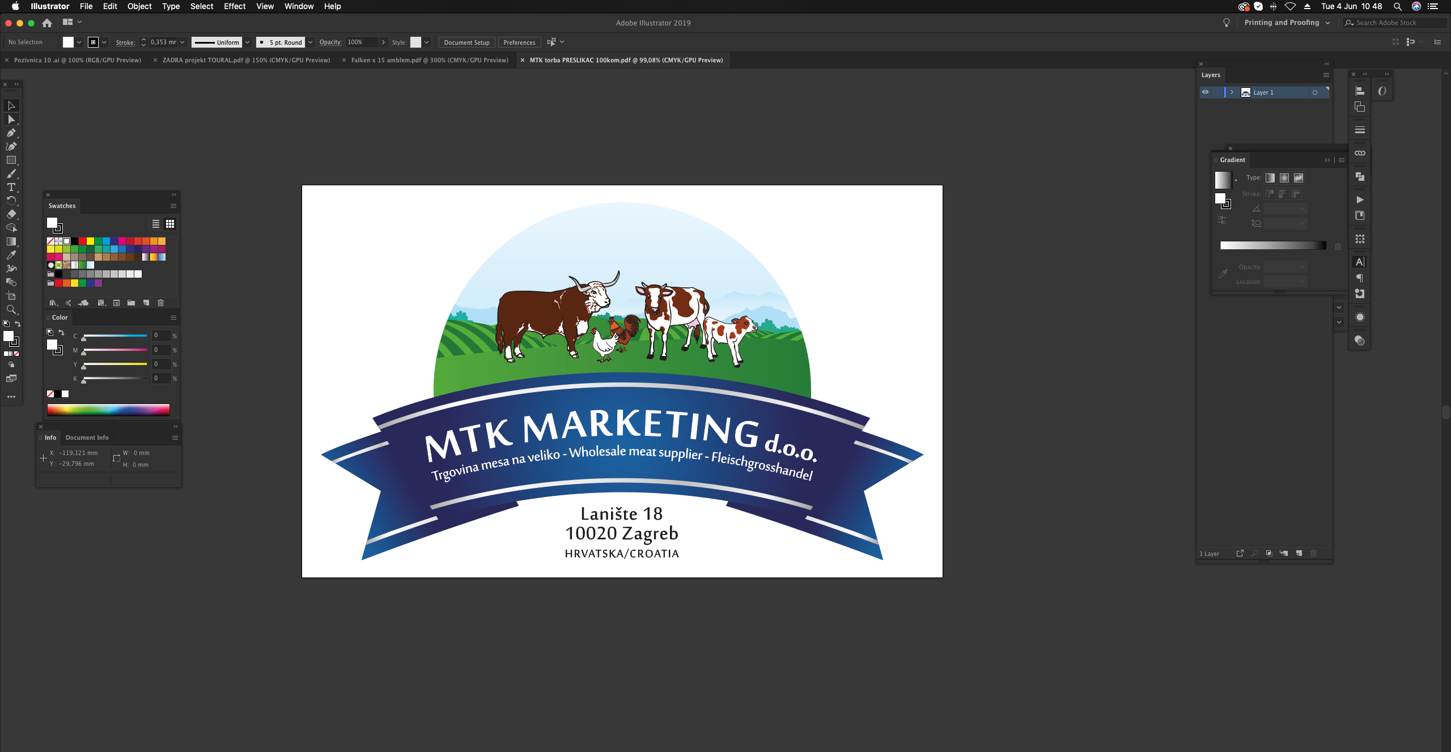Open the Links panel icon
Image resolution: width=1451 pixels, height=752 pixels.
(x=1360, y=153)
